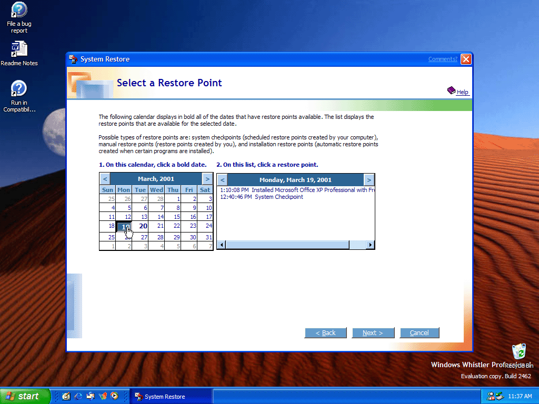
Task: Open the Run in Compatibility desktop shortcut
Action: click(x=19, y=97)
